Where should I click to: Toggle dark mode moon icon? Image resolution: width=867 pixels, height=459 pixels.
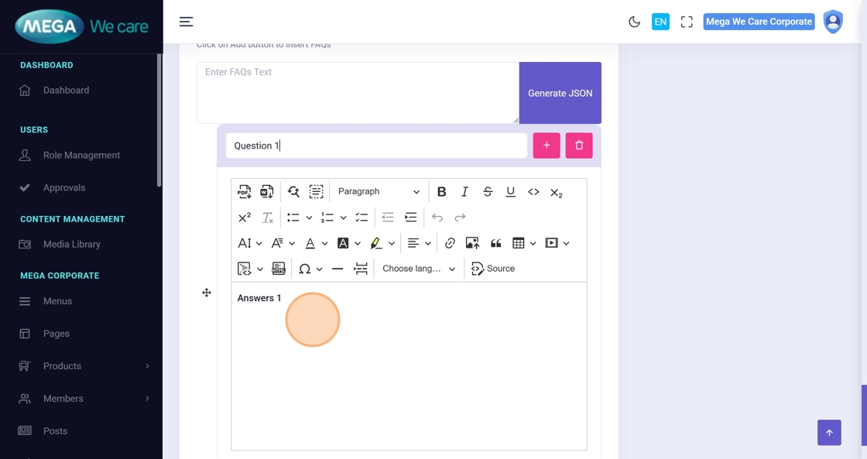(634, 22)
